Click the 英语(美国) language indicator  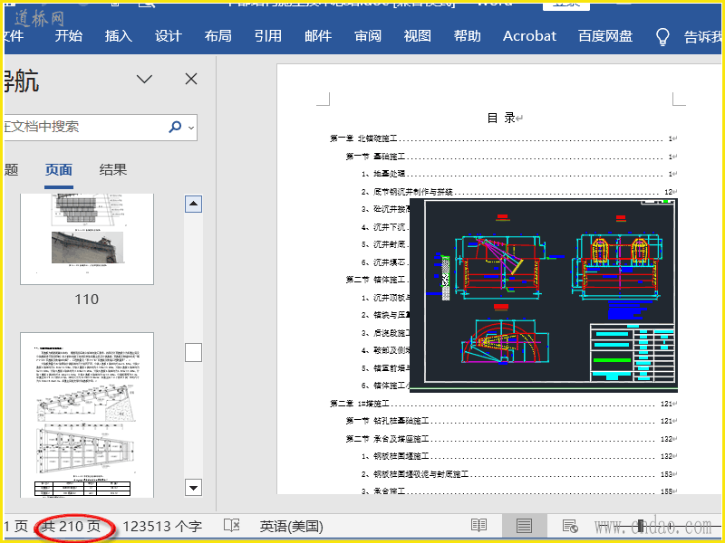pos(291,526)
